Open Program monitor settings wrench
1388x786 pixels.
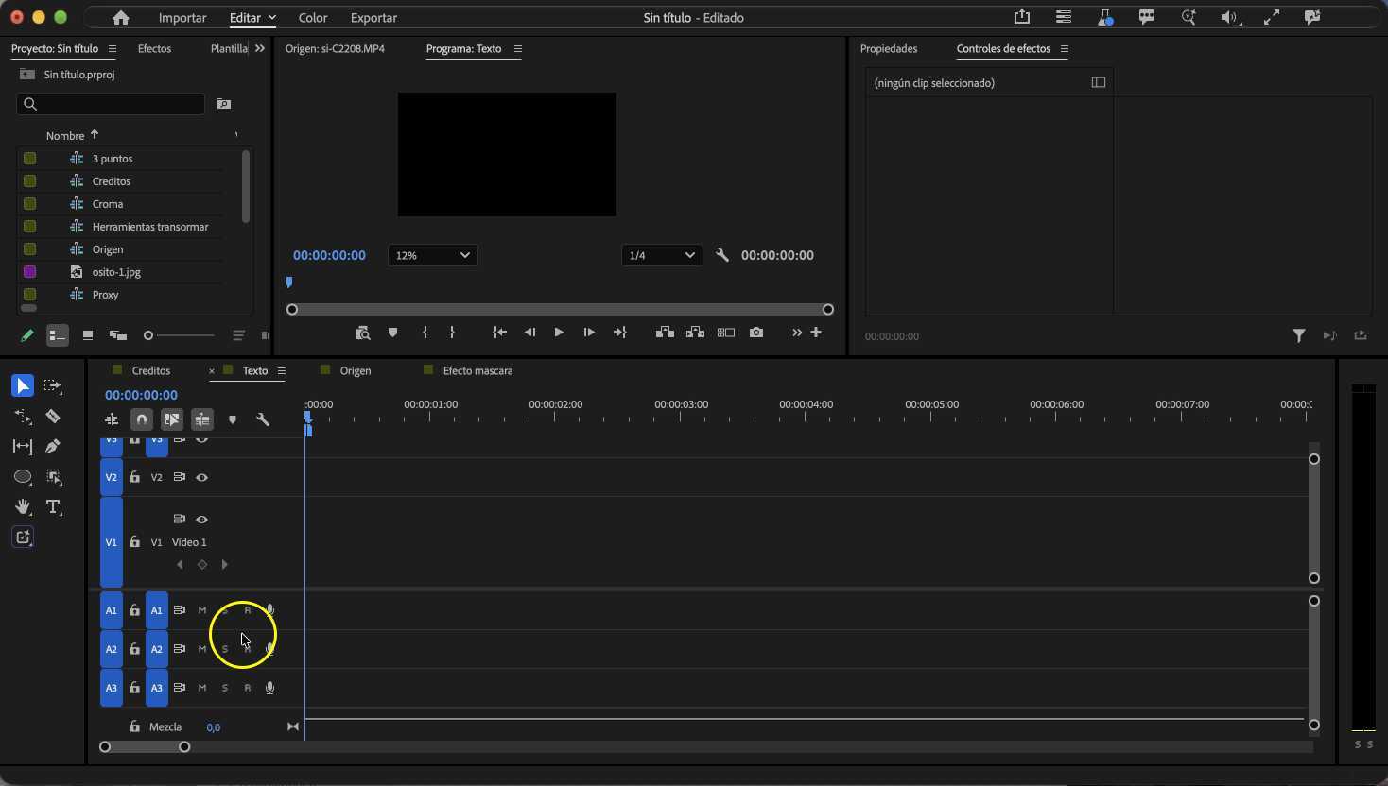pos(722,255)
